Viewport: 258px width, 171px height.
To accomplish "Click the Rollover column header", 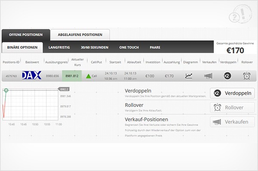I will [x=247, y=62].
